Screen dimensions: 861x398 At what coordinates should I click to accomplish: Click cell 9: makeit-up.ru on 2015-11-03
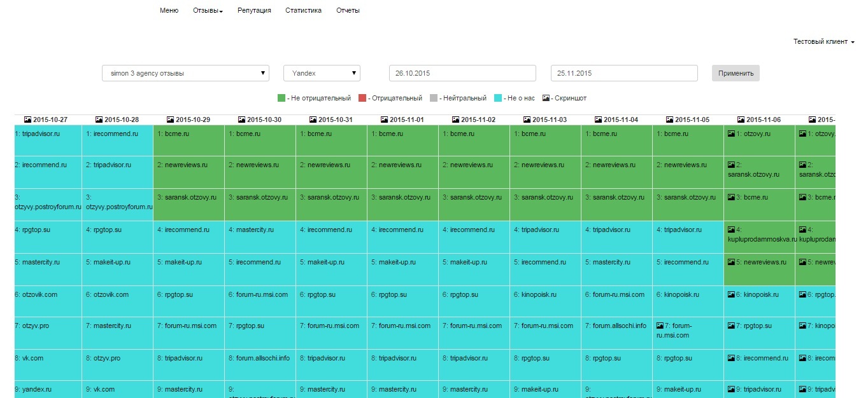546,390
